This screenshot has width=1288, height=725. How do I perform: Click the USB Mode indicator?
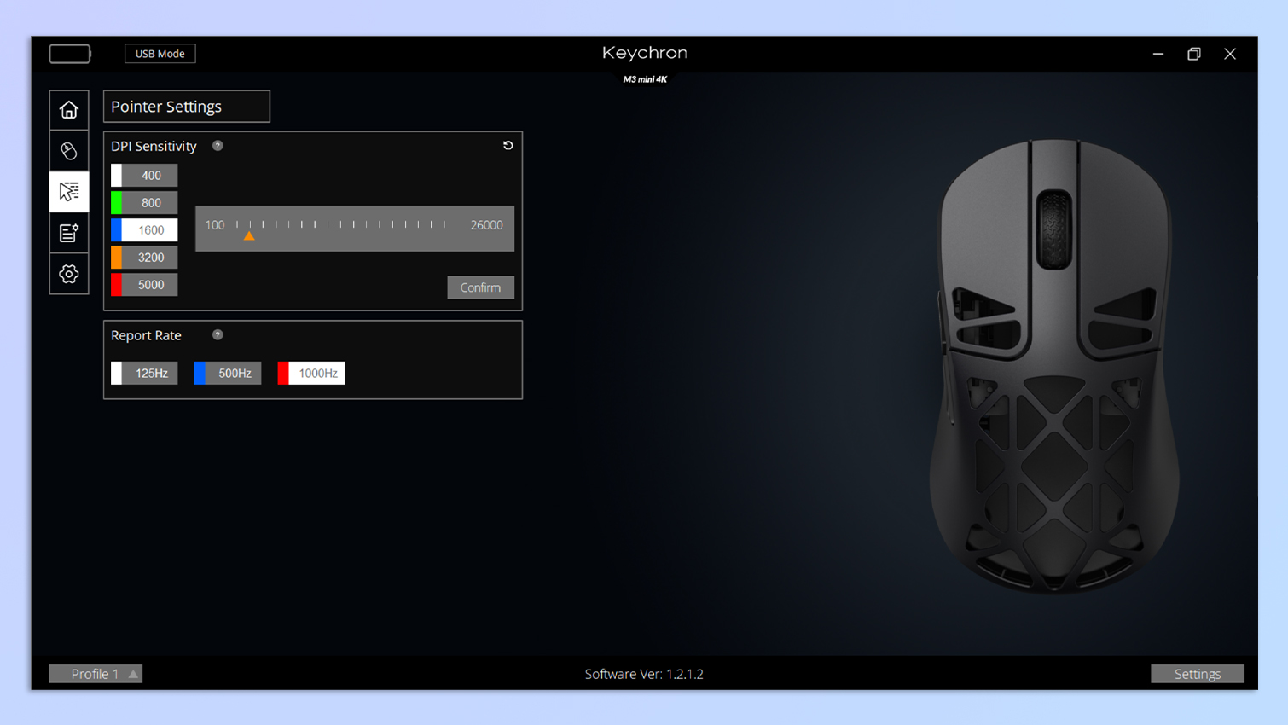click(160, 54)
